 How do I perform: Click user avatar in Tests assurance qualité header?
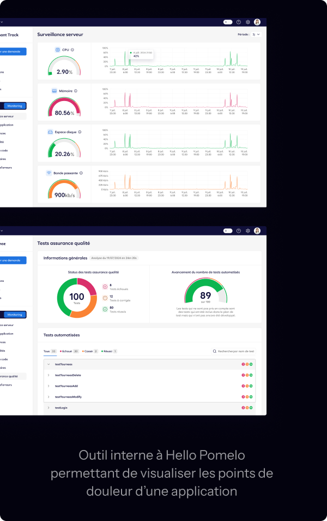257,231
